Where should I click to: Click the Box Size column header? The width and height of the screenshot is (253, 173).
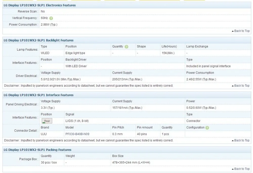pos(118,156)
